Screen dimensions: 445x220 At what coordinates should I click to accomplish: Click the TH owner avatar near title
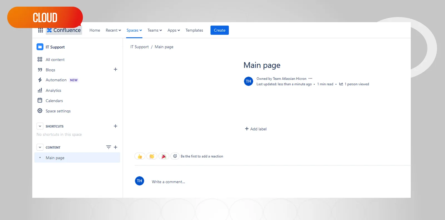[x=248, y=81]
